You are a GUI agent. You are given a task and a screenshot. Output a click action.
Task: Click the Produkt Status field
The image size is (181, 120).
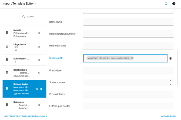click(128, 94)
